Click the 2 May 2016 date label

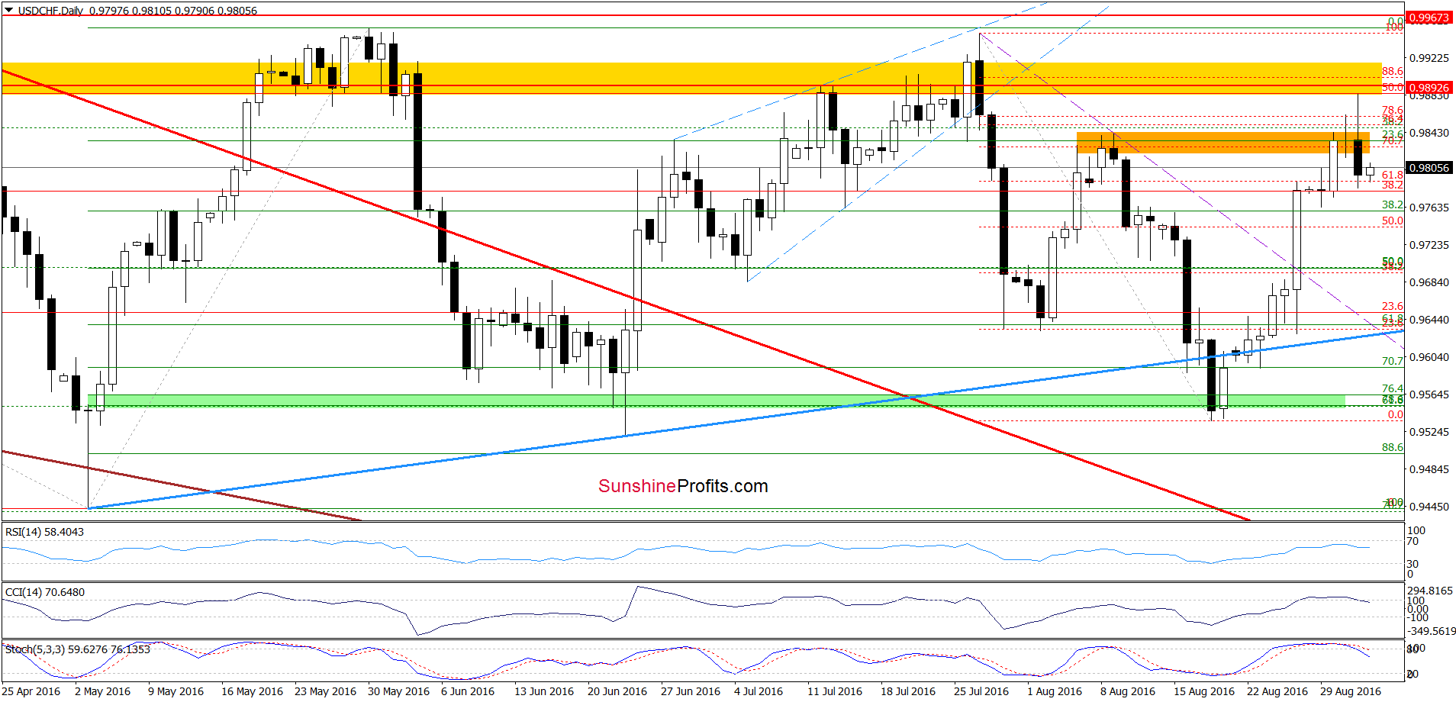click(x=103, y=691)
